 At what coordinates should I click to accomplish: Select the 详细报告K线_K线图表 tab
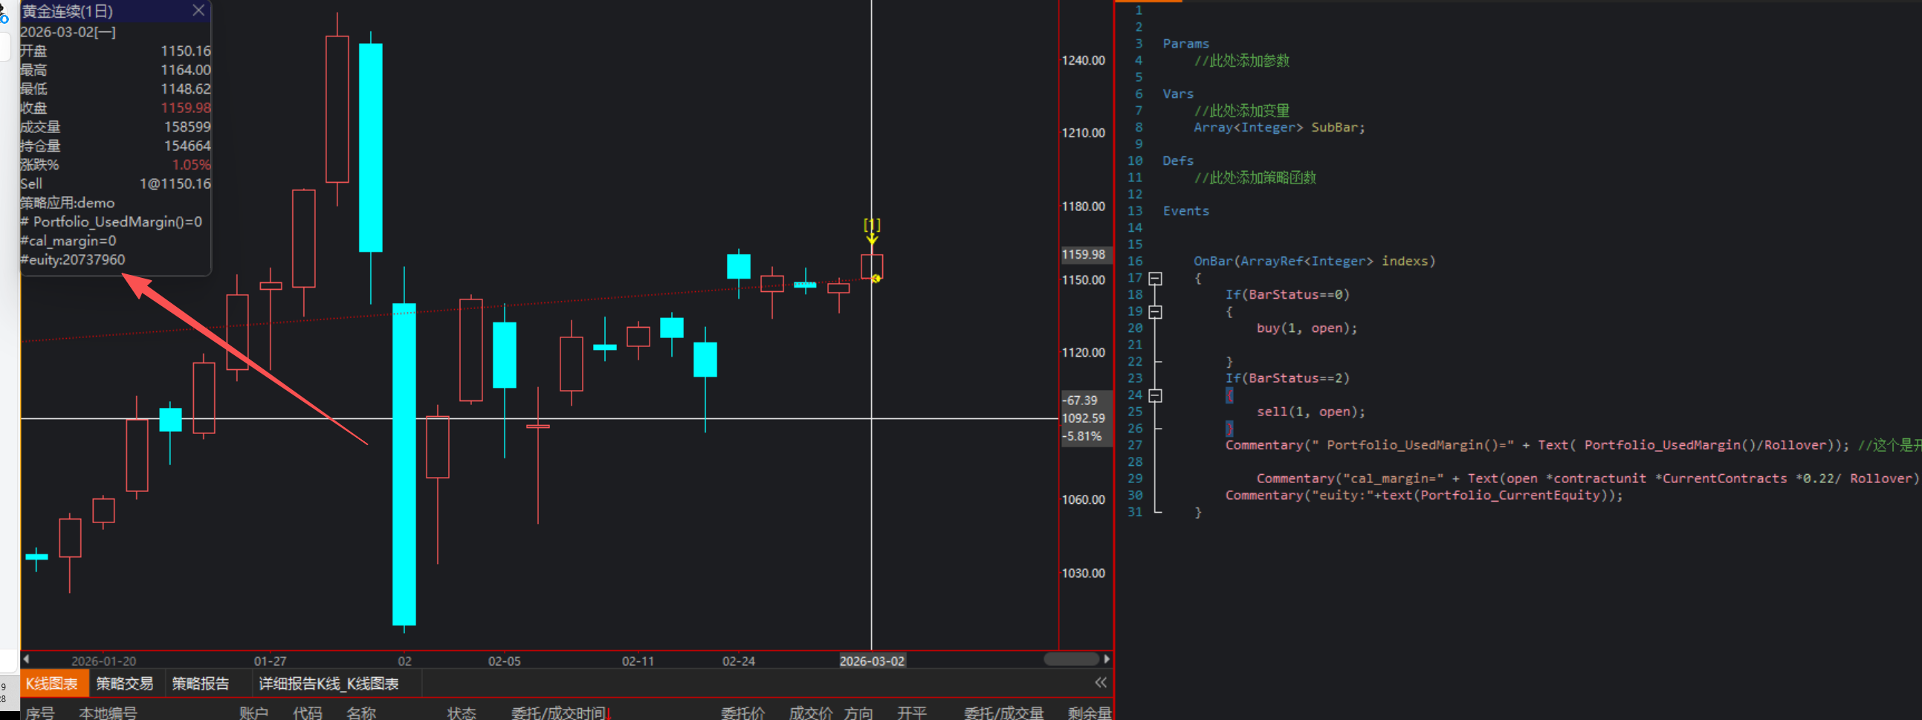(329, 684)
